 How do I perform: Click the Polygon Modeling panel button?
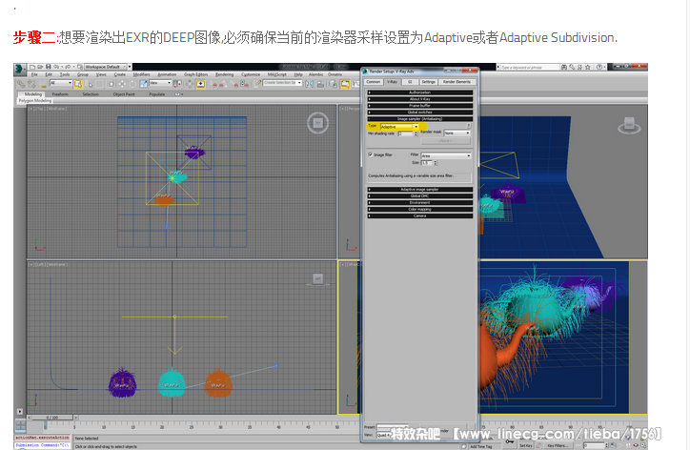point(35,100)
